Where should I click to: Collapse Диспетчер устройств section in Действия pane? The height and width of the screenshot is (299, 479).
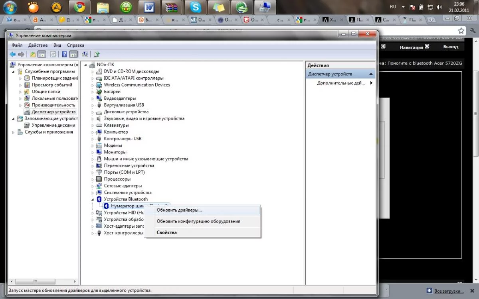(371, 74)
